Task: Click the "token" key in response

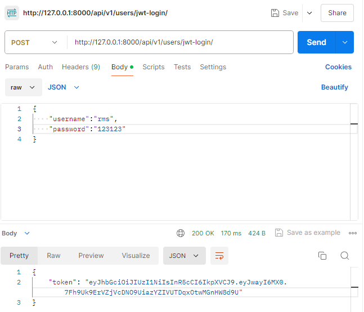Action: click(x=62, y=282)
